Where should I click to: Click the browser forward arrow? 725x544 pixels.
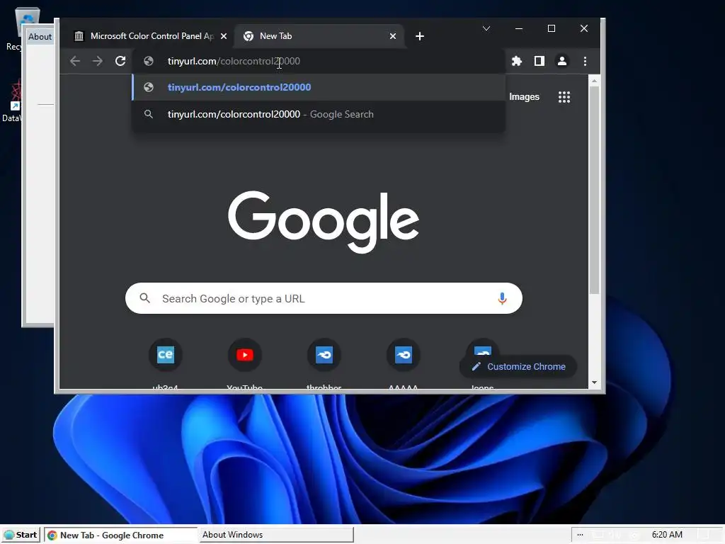coord(98,61)
